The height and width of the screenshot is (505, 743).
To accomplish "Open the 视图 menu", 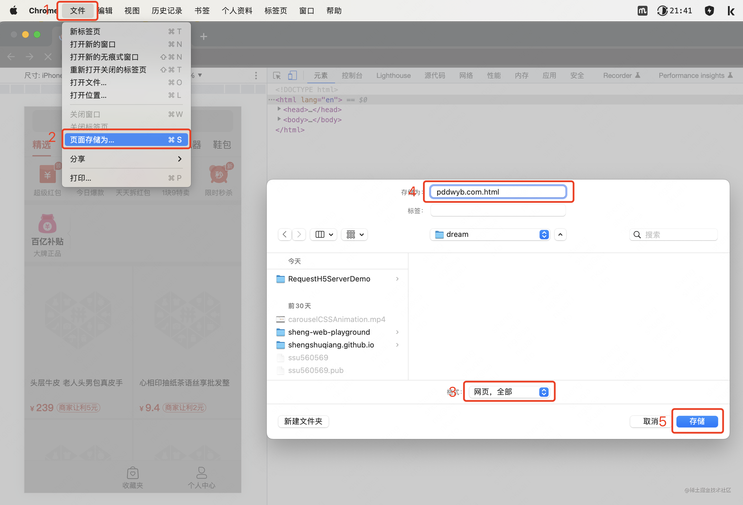I will click(132, 10).
